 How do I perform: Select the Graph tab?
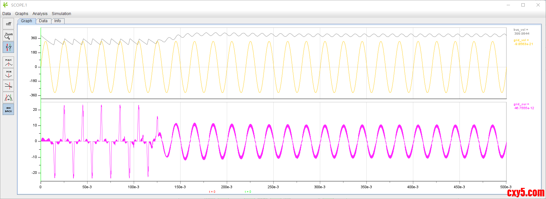click(27, 21)
